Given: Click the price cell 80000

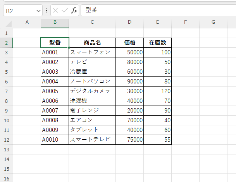Looking at the screenshot, I should point(129,62).
